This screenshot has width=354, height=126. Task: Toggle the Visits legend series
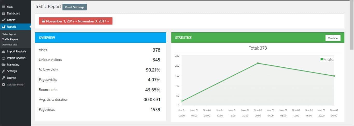point(327,59)
